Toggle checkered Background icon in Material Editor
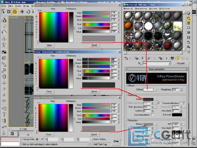 tap(188, 23)
